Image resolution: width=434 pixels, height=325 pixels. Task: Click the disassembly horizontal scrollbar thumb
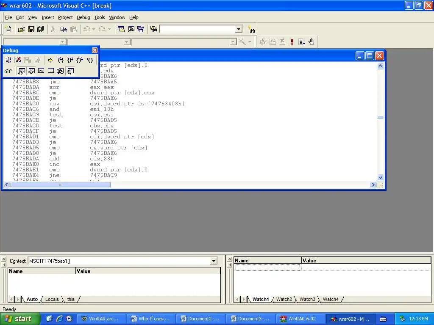60,185
